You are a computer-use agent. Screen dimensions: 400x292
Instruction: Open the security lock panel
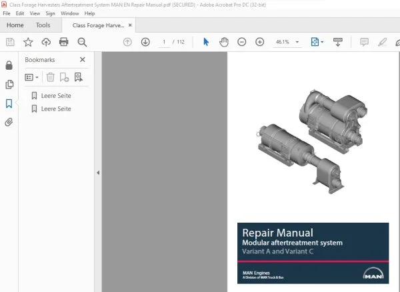point(9,65)
